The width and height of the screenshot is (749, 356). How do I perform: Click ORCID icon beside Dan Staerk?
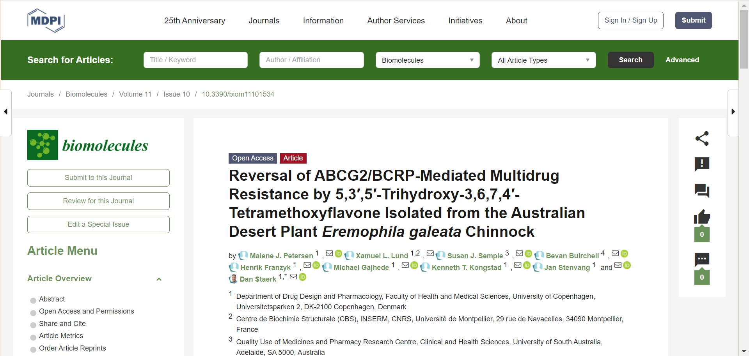303,277
